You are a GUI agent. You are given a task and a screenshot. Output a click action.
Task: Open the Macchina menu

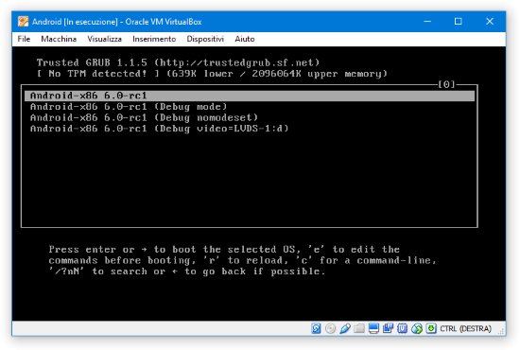[59, 39]
